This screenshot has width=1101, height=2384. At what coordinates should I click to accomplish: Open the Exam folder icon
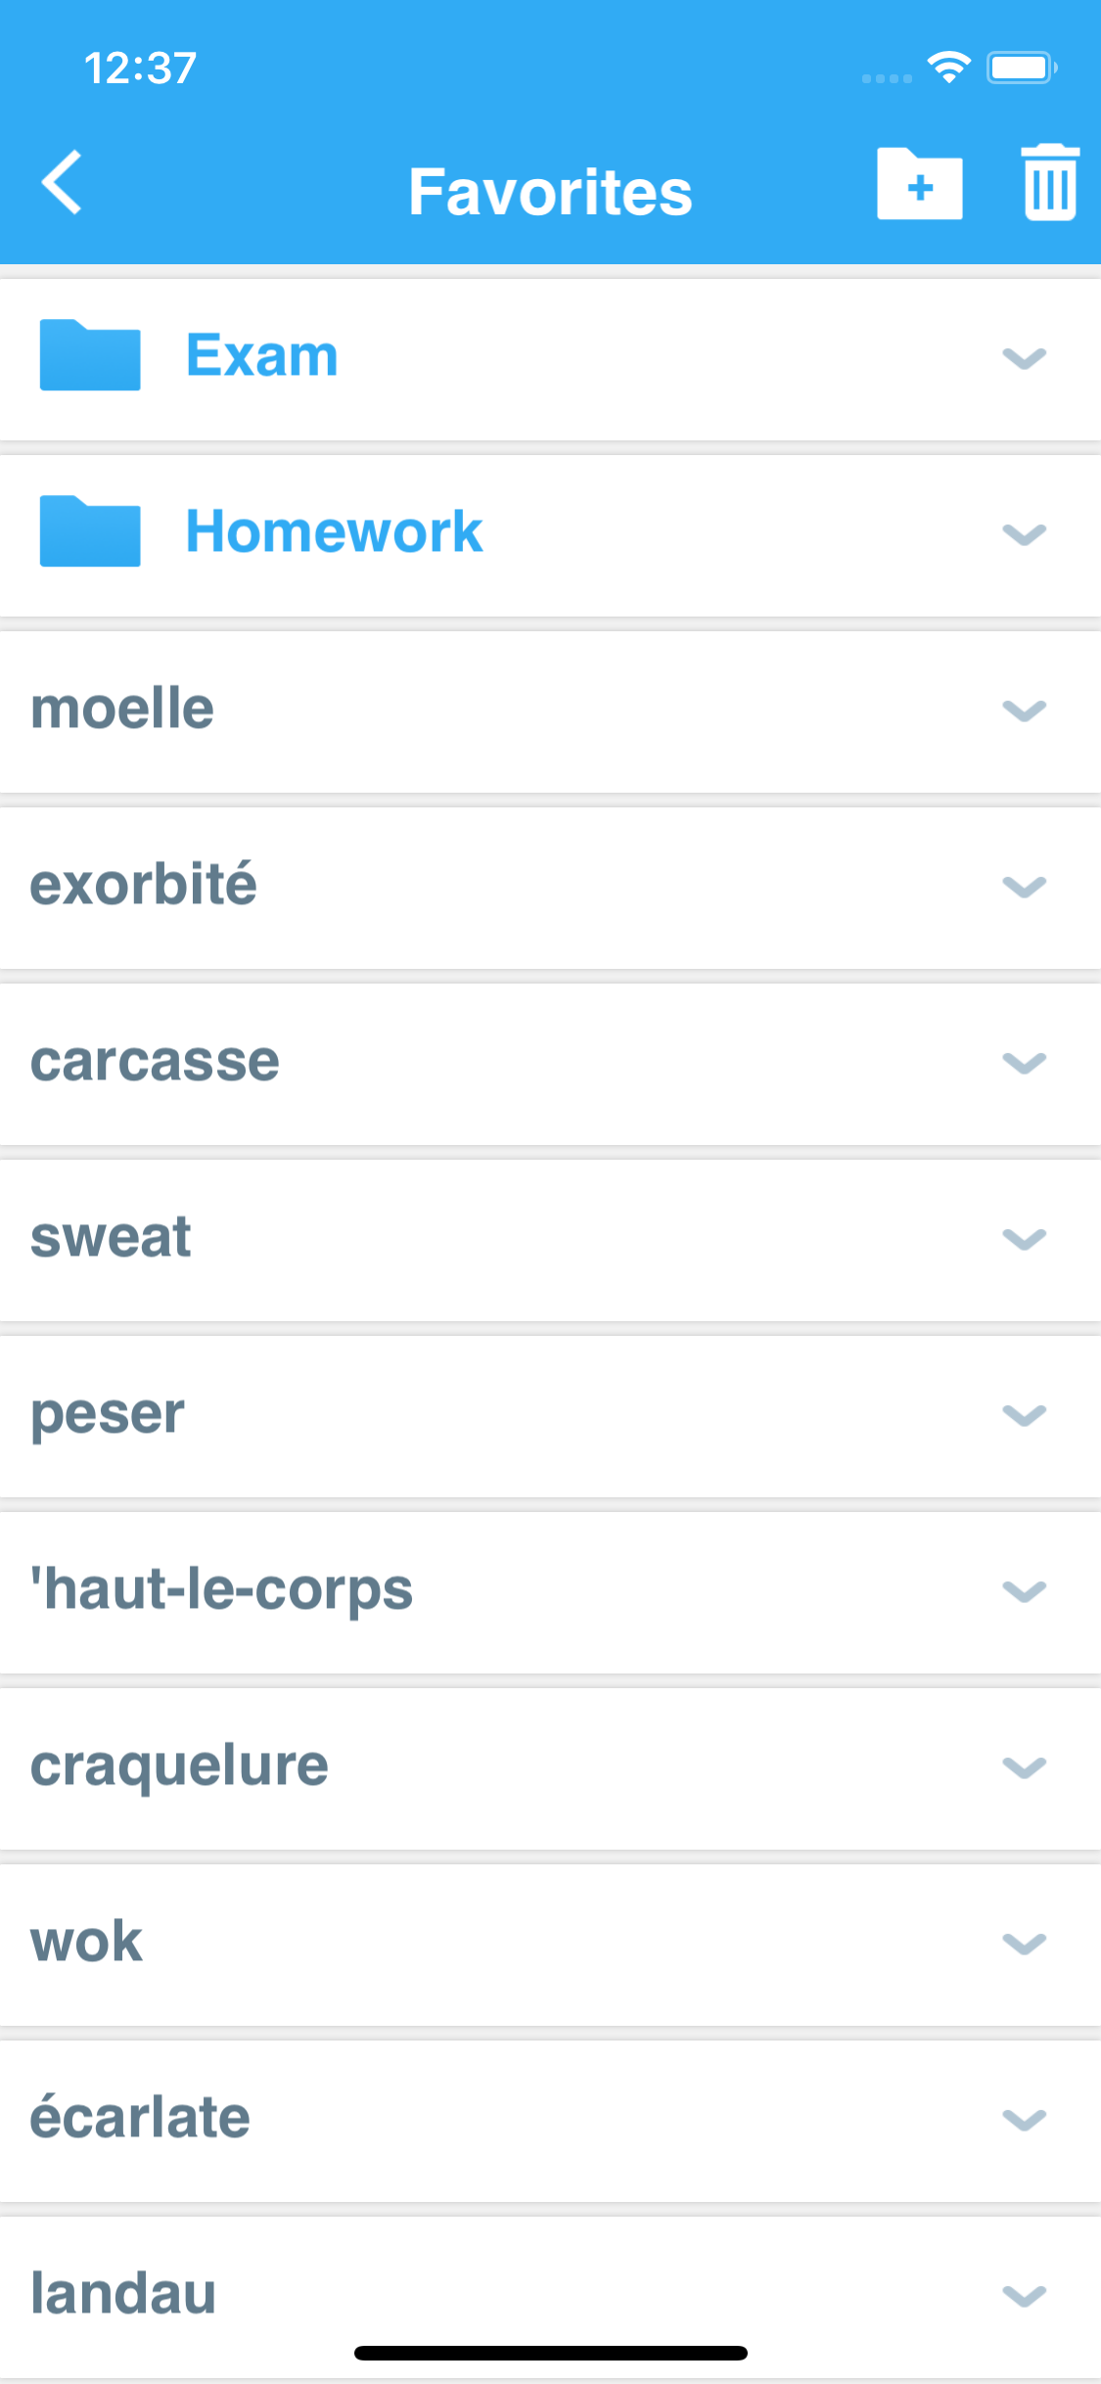tap(90, 355)
